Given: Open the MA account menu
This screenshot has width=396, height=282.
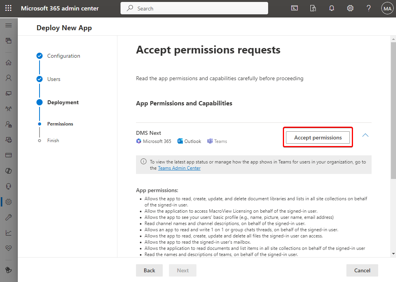Looking at the screenshot, I should (387, 8).
